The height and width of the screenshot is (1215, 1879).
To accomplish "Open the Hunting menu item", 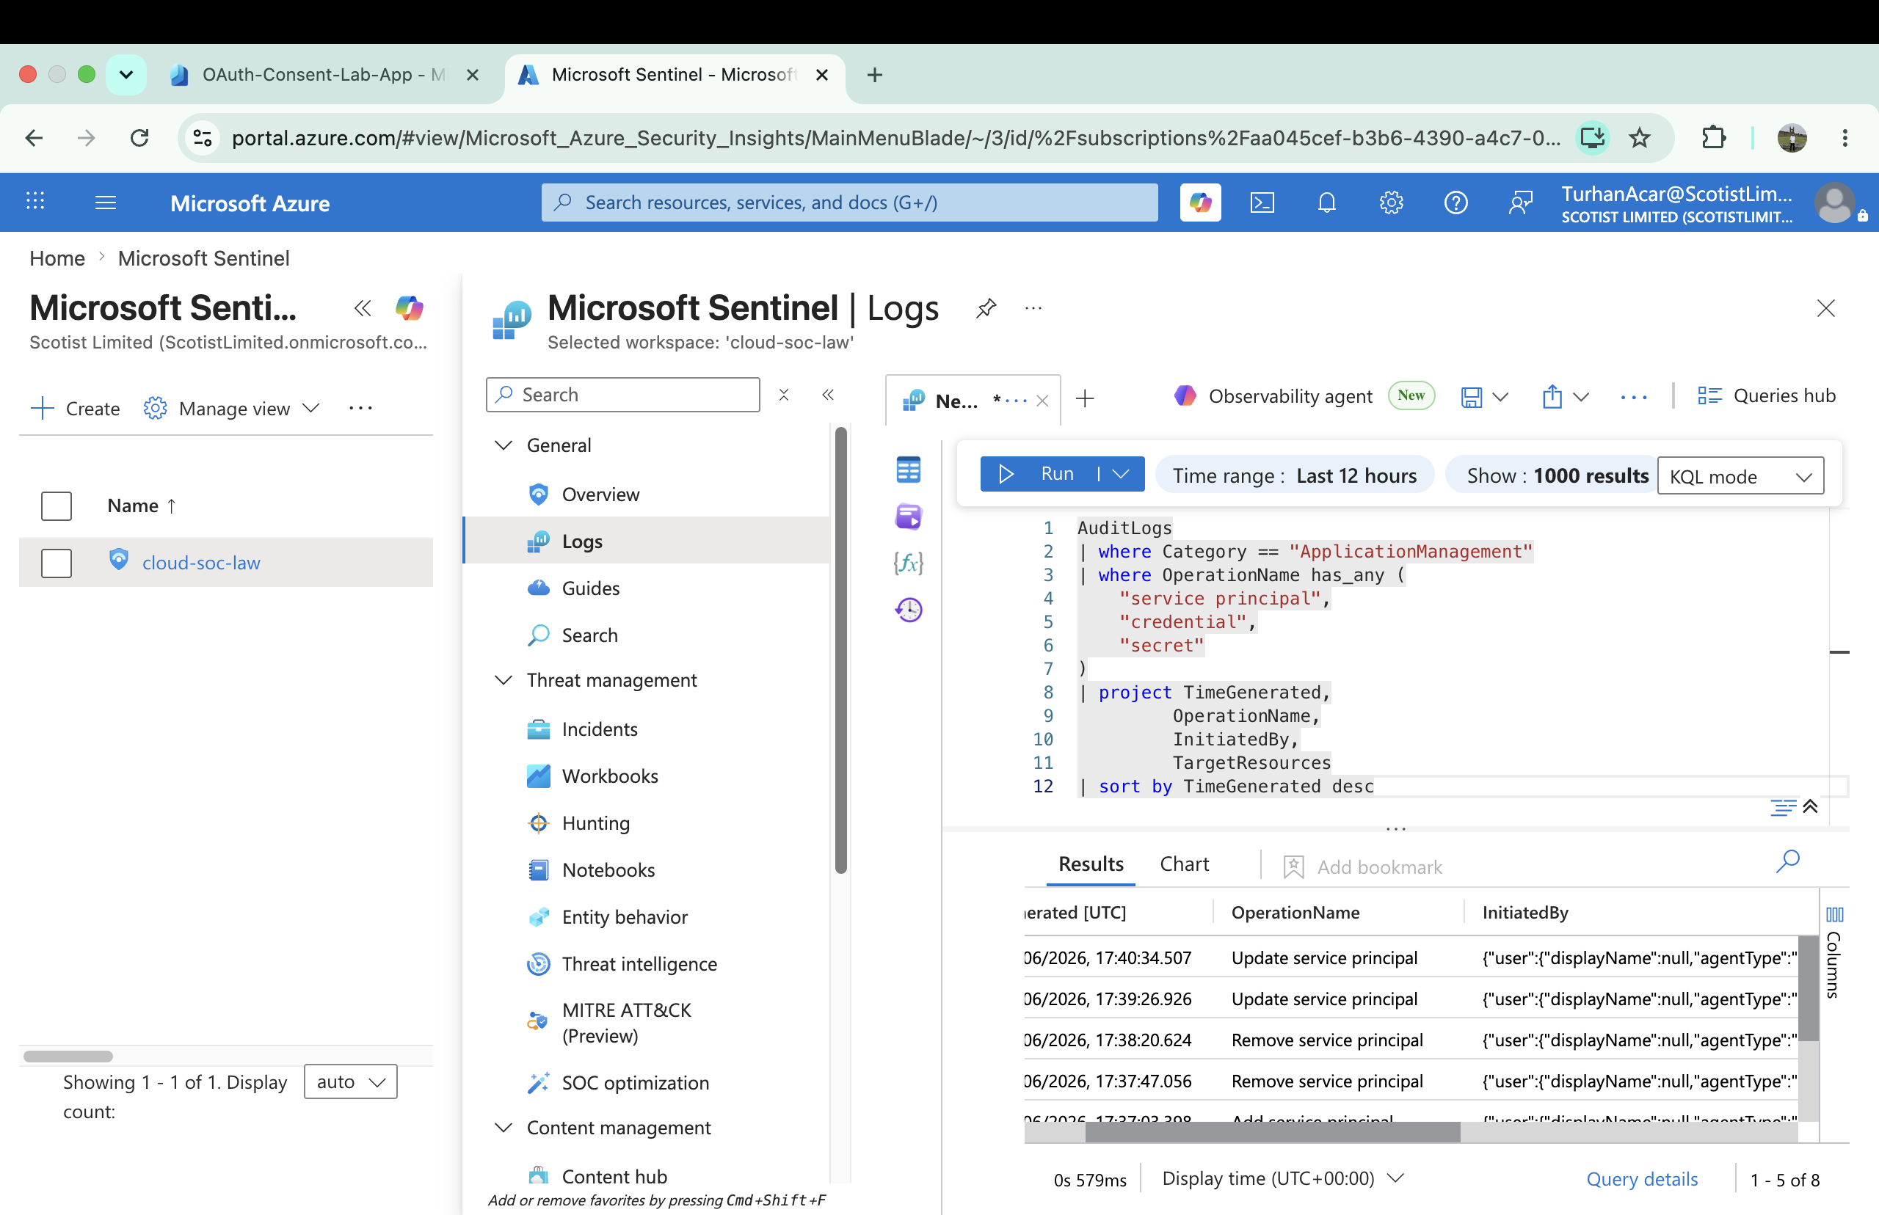I will [596, 823].
